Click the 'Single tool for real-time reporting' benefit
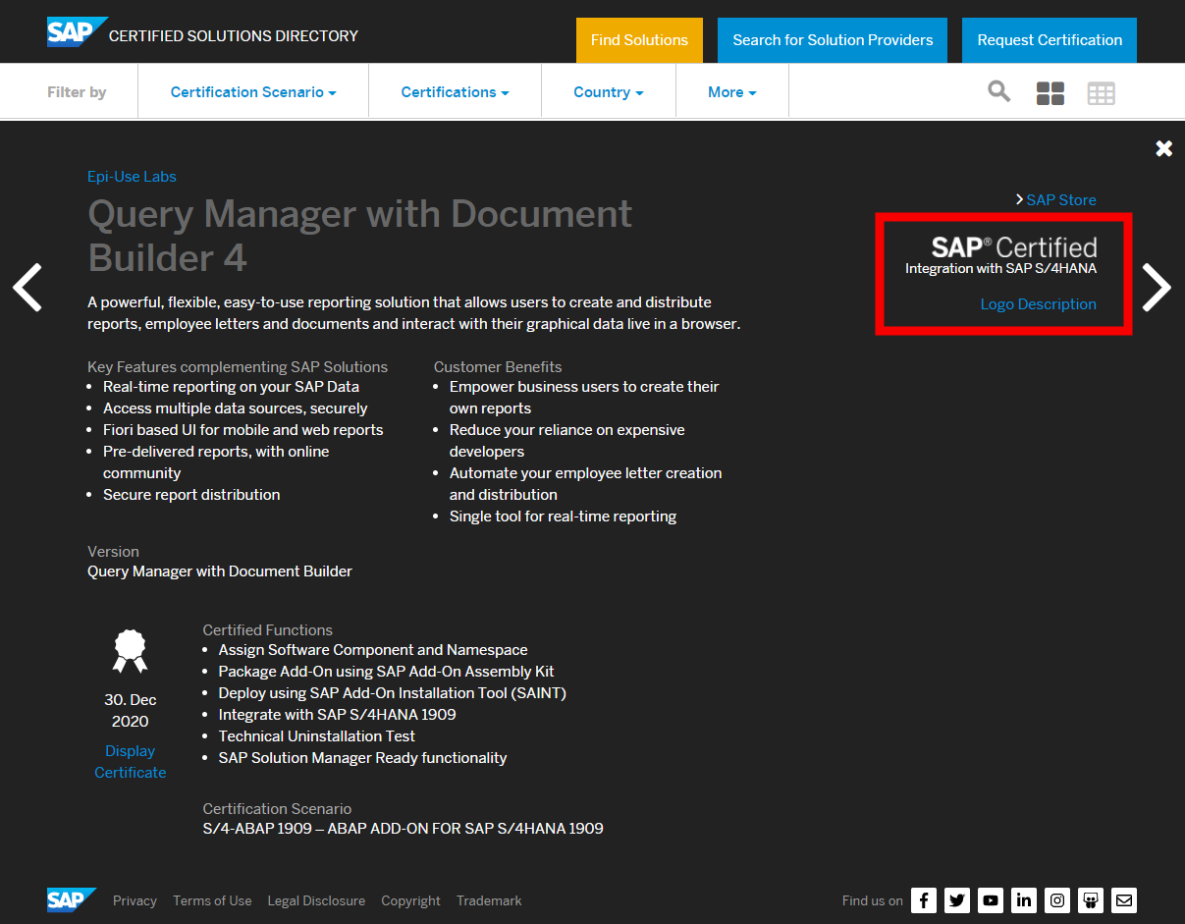The width and height of the screenshot is (1185, 924). click(563, 516)
